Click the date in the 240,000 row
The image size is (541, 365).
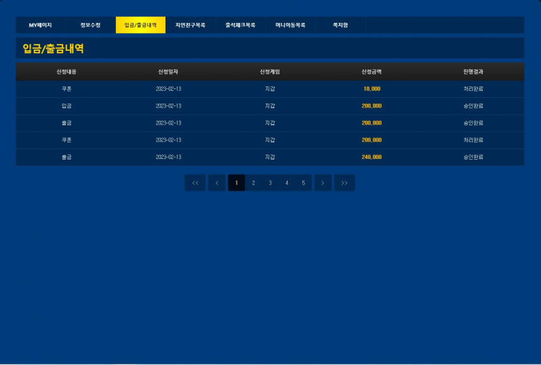pos(169,157)
